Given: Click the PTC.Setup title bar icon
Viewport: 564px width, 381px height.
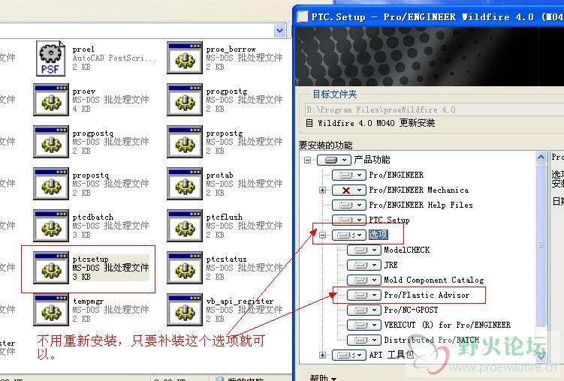Looking at the screenshot, I should (303, 16).
